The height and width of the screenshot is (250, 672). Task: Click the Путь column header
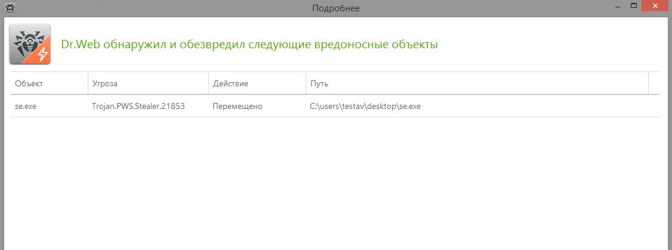pyautogui.click(x=477, y=83)
